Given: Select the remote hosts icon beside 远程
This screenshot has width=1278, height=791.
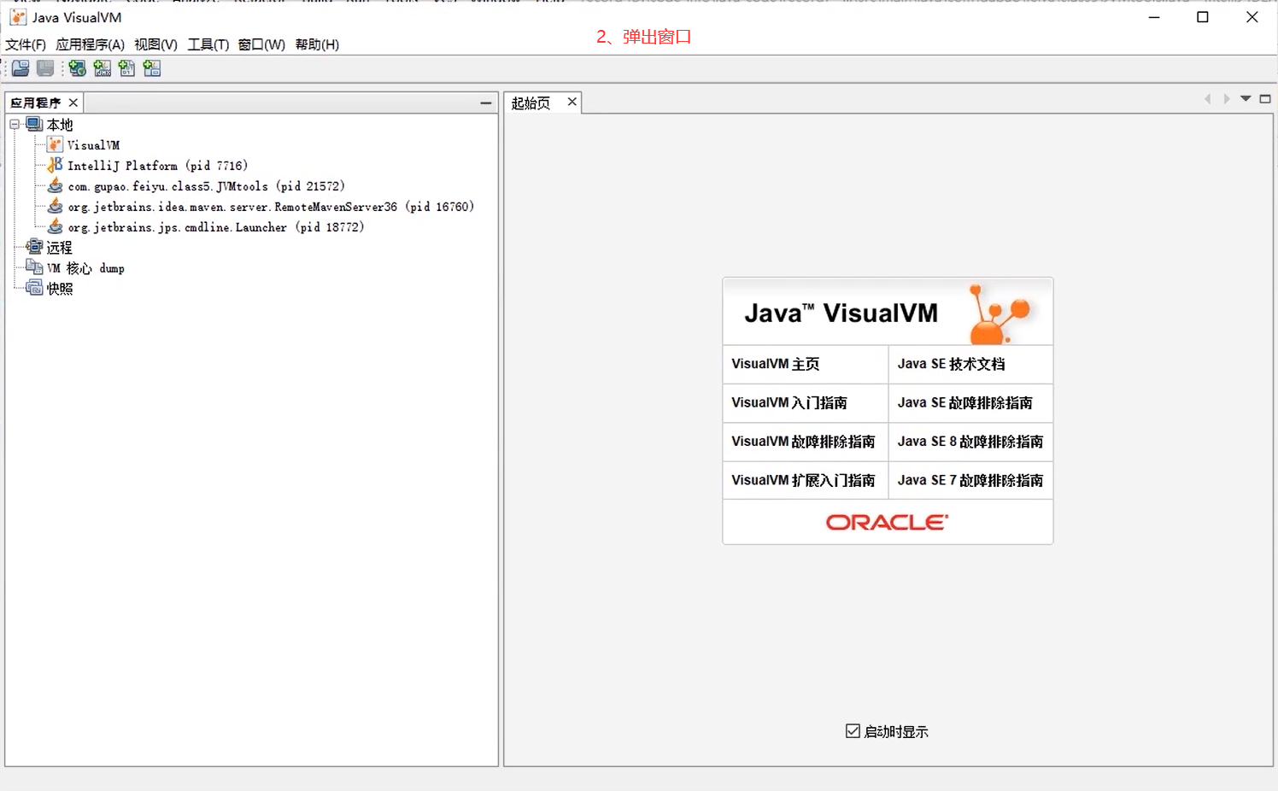Looking at the screenshot, I should point(34,247).
